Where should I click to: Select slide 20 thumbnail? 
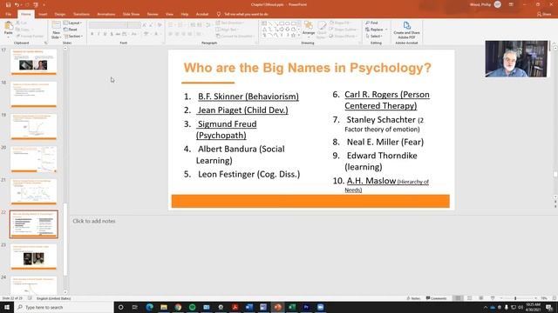tap(33, 159)
